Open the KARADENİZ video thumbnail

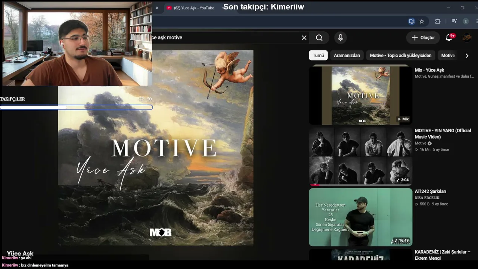(360, 254)
